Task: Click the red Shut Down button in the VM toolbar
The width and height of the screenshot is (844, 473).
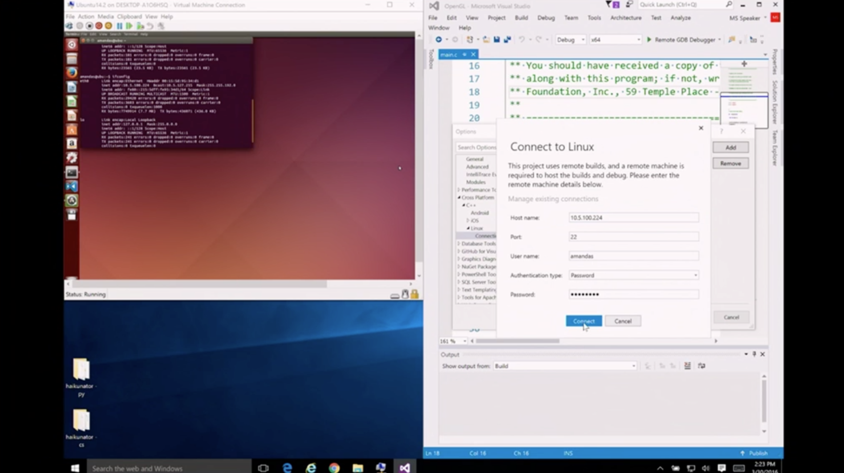Action: tap(99, 26)
